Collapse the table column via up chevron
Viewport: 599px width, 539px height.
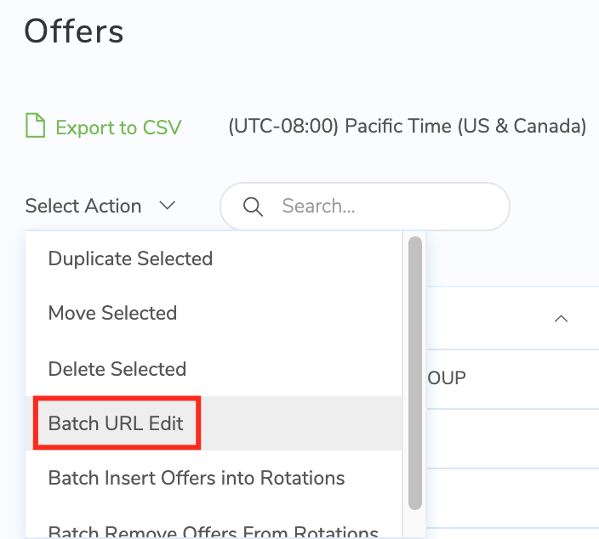[561, 318]
